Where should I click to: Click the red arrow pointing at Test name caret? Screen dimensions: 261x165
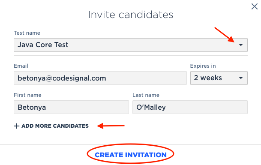(x=225, y=35)
